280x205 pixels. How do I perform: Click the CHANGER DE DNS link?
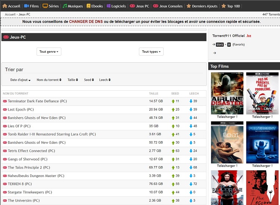86,22
